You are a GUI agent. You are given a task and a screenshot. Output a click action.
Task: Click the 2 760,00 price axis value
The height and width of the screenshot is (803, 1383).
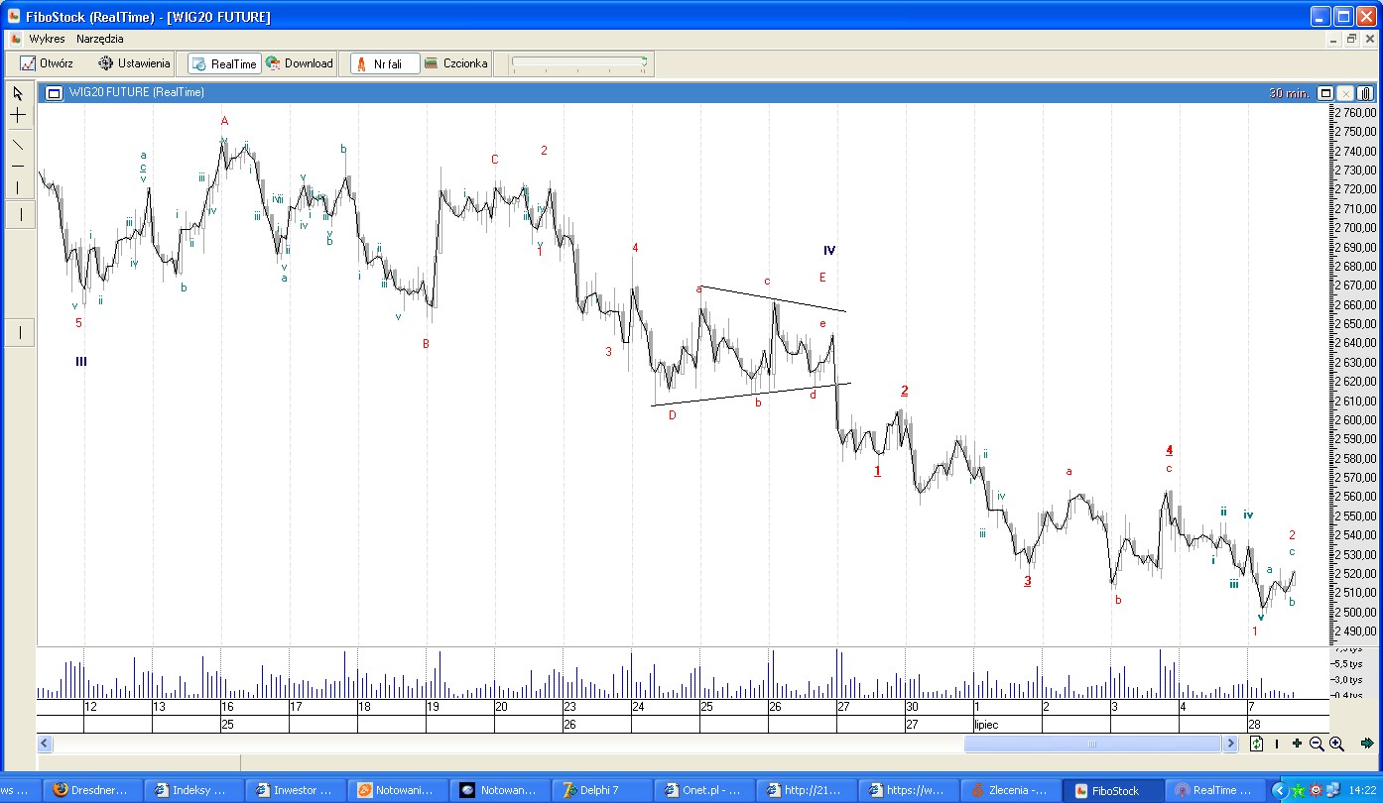point(1355,112)
